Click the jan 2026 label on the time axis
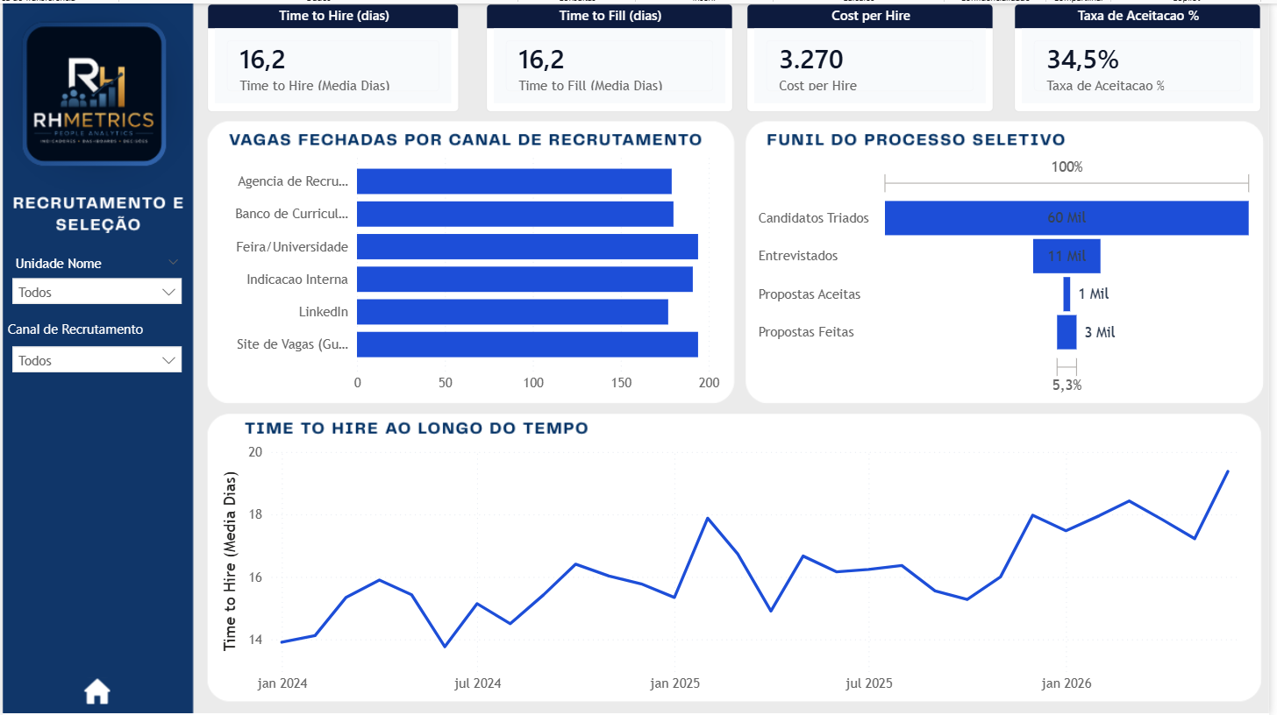 pos(1067,683)
